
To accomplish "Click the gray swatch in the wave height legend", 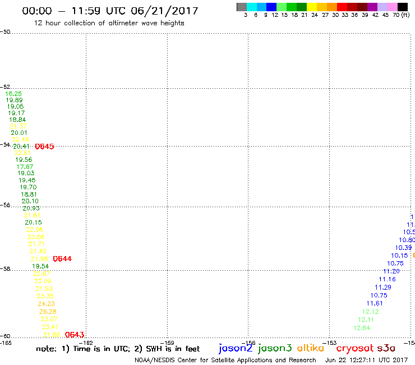I will point(242,7).
